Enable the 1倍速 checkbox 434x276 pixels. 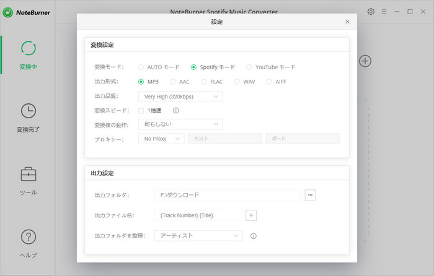click(141, 111)
